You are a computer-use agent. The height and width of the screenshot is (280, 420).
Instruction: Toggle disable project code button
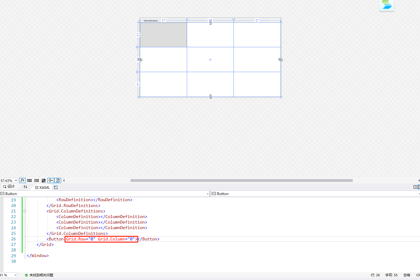58,181
